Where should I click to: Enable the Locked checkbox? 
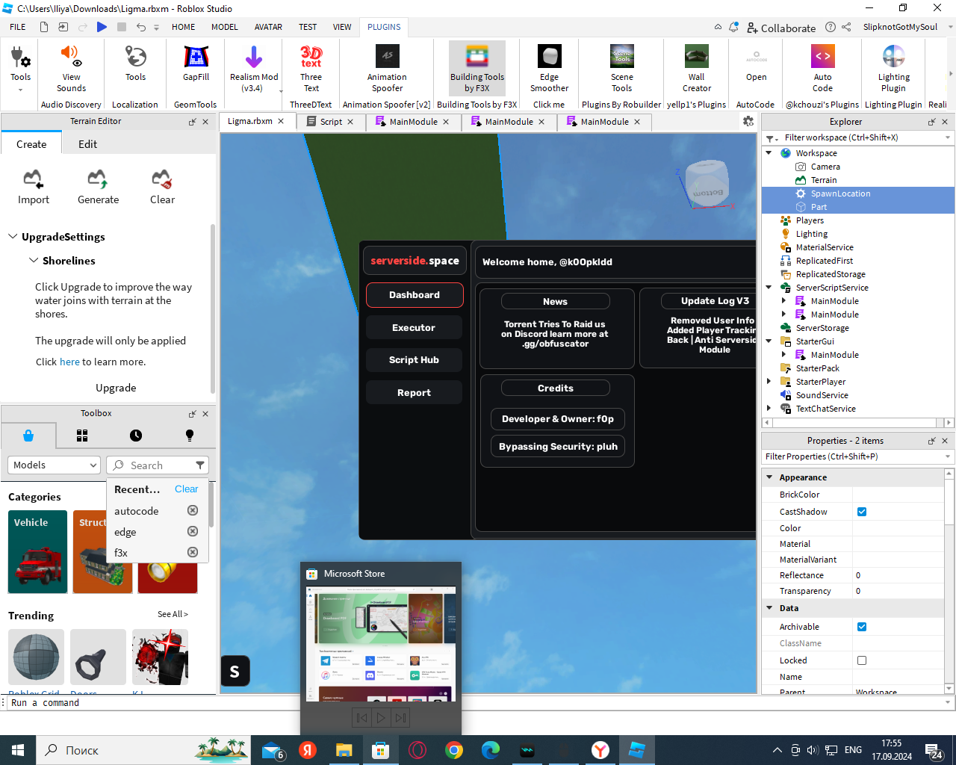[862, 660]
